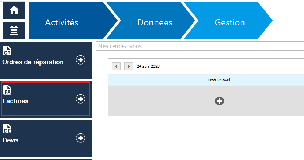Open the Factures text label
The image size is (304, 160).
pyautogui.click(x=15, y=101)
